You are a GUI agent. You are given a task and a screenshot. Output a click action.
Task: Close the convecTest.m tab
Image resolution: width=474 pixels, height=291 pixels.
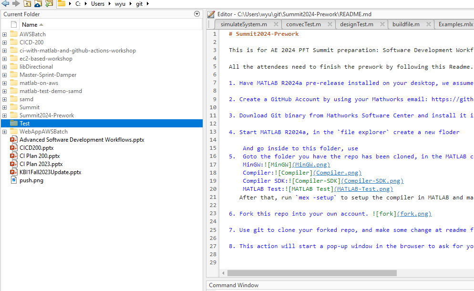click(x=330, y=24)
